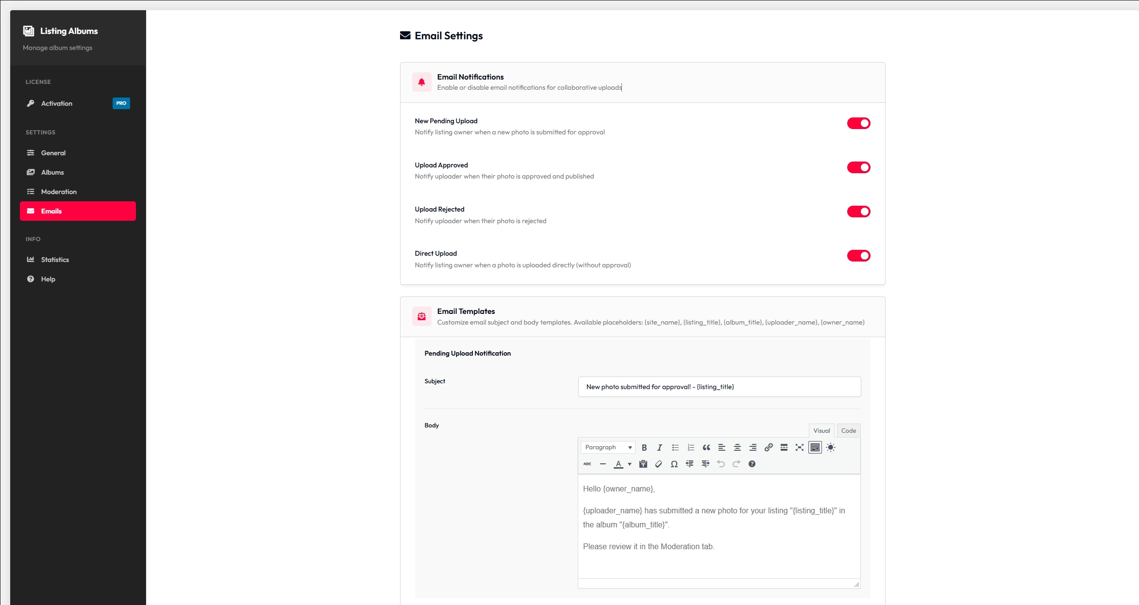The width and height of the screenshot is (1139, 605).
Task: Open the Paragraph format dropdown
Action: tap(607, 447)
